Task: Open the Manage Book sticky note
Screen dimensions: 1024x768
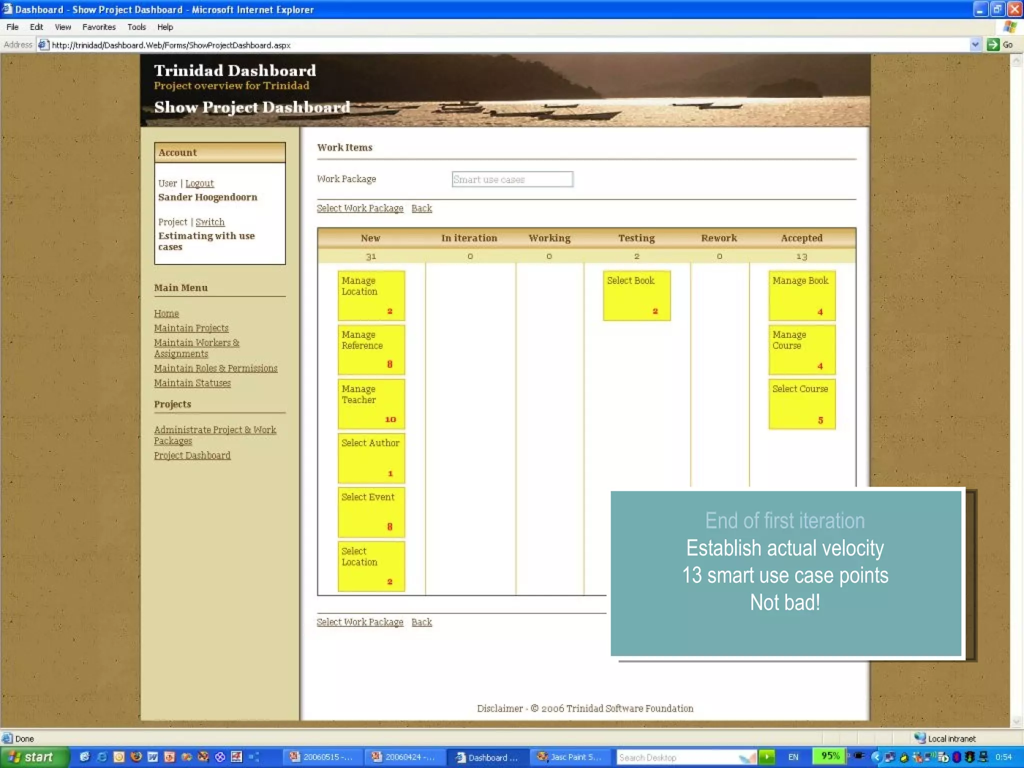Action: coord(802,295)
